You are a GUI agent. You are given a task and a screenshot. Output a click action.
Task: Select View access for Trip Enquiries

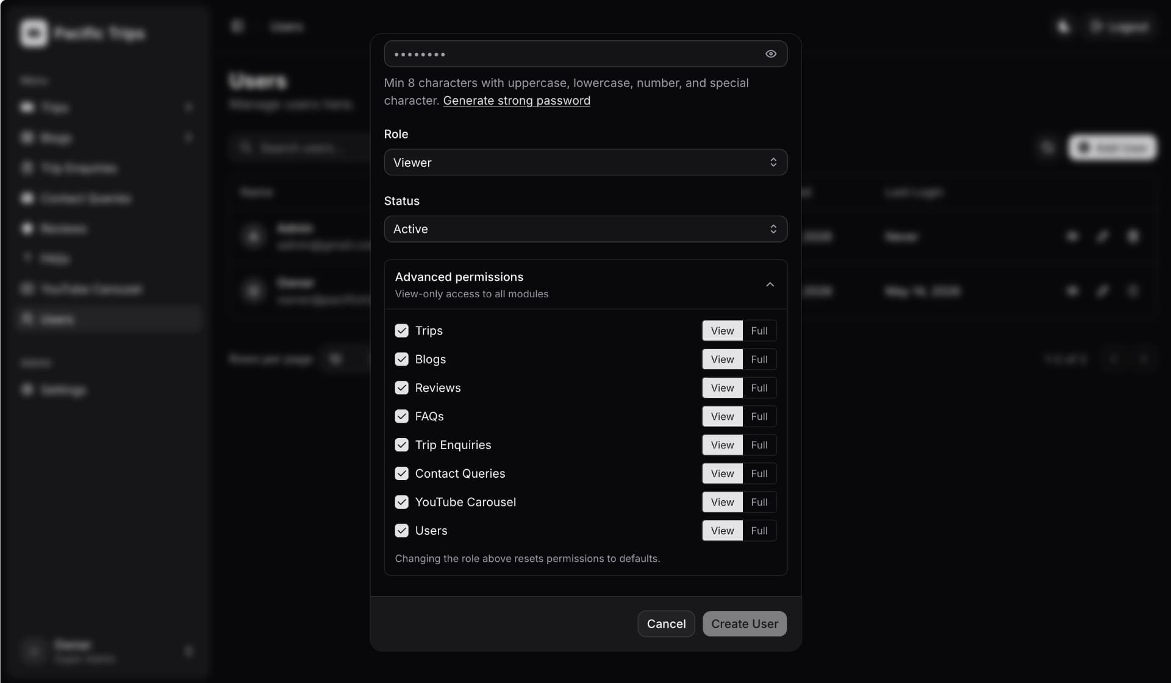coord(722,445)
